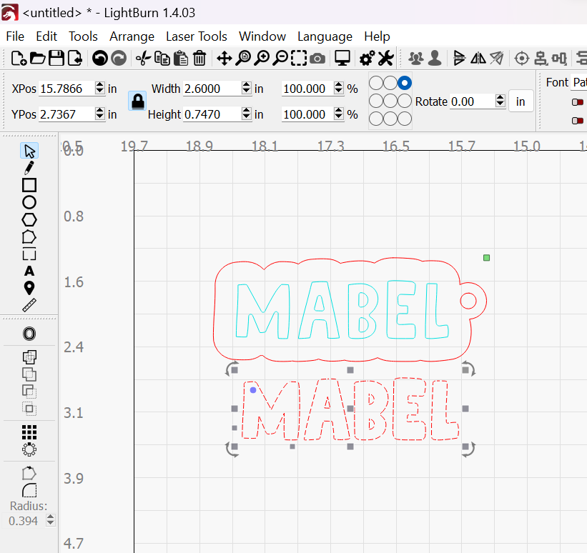The image size is (587, 553).
Task: Select the Ellipse drawing tool
Action: point(29,202)
